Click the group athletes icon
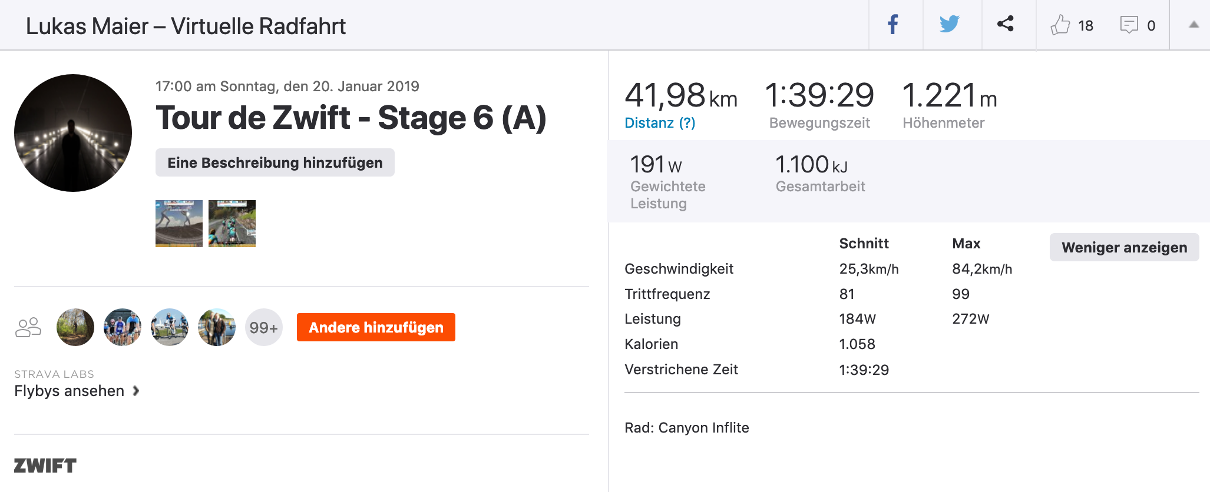Viewport: 1210px width, 492px height. [x=28, y=327]
